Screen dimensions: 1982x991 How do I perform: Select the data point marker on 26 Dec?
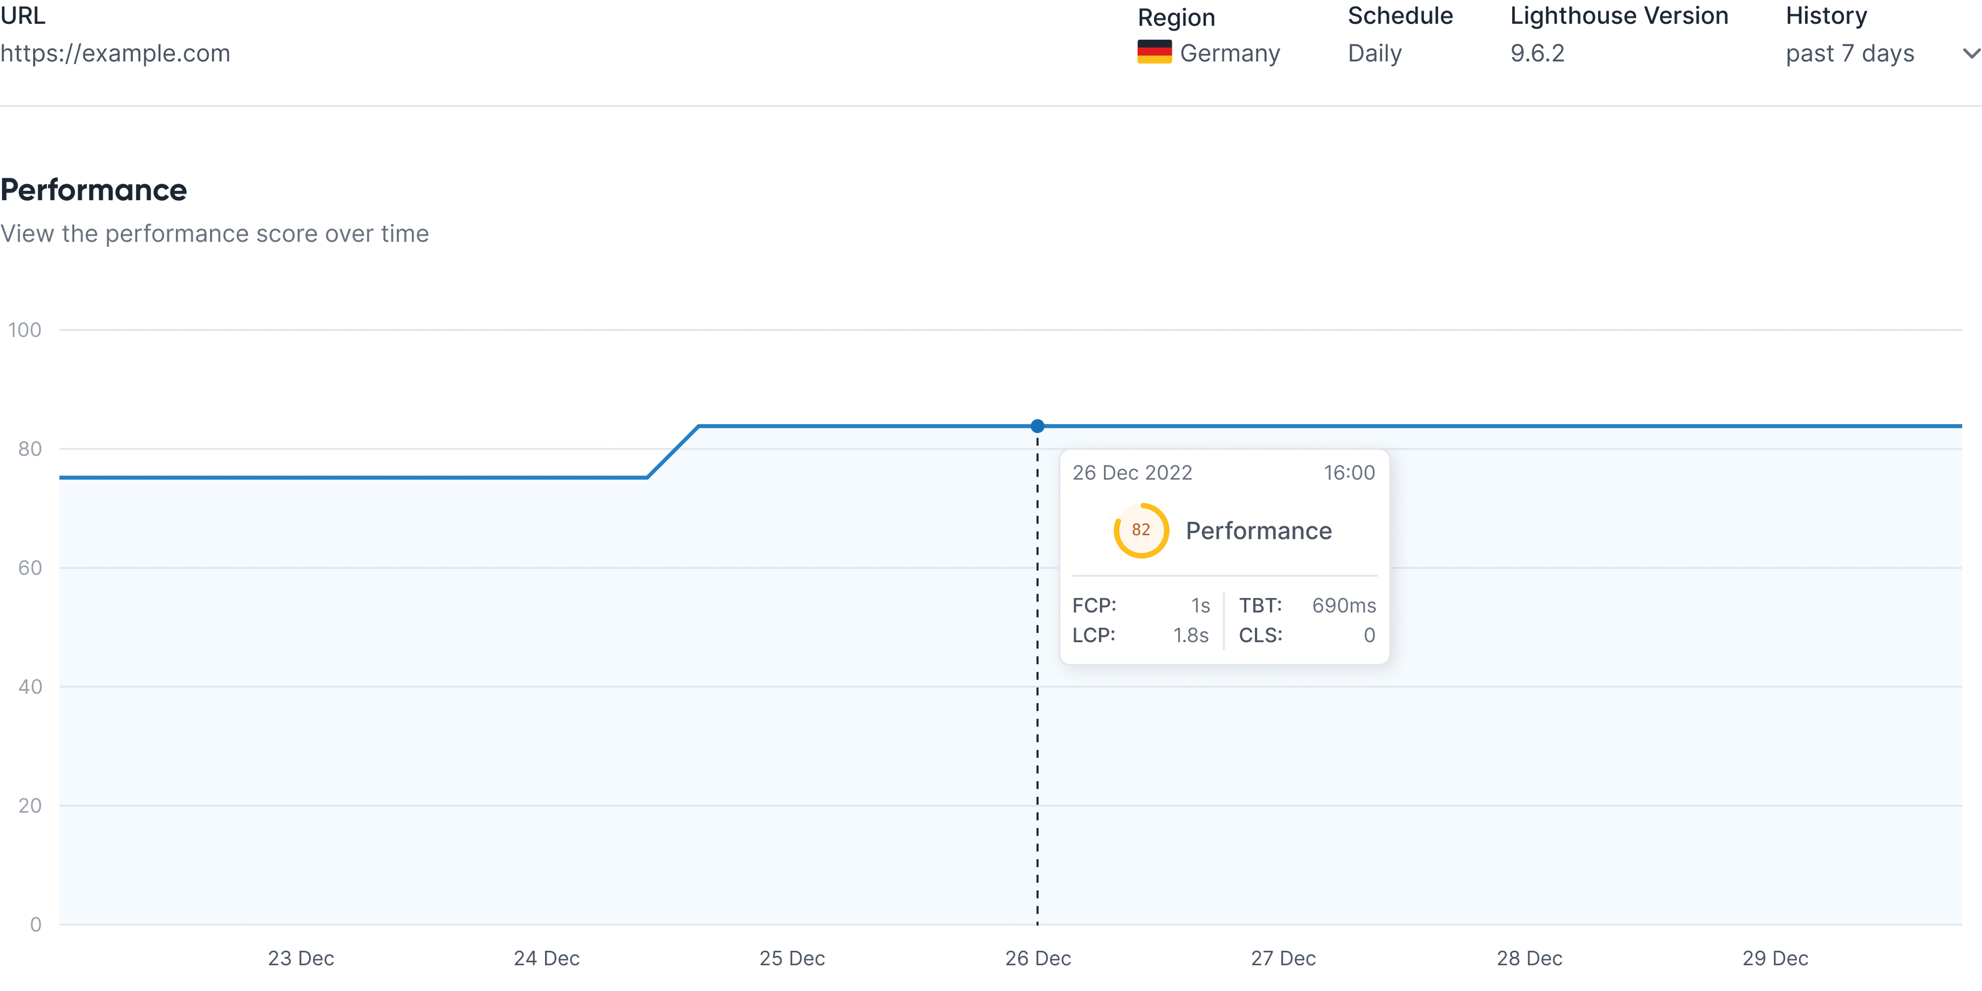(x=1037, y=425)
